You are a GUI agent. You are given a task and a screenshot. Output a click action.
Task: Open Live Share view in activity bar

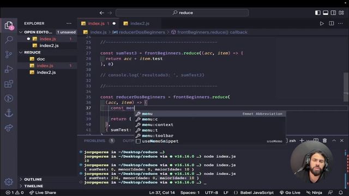pos(9,127)
